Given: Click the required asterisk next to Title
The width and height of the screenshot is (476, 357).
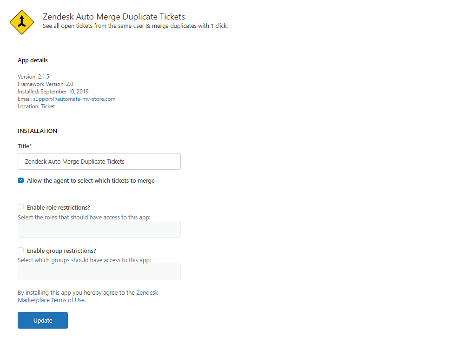Looking at the screenshot, I should pos(31,145).
